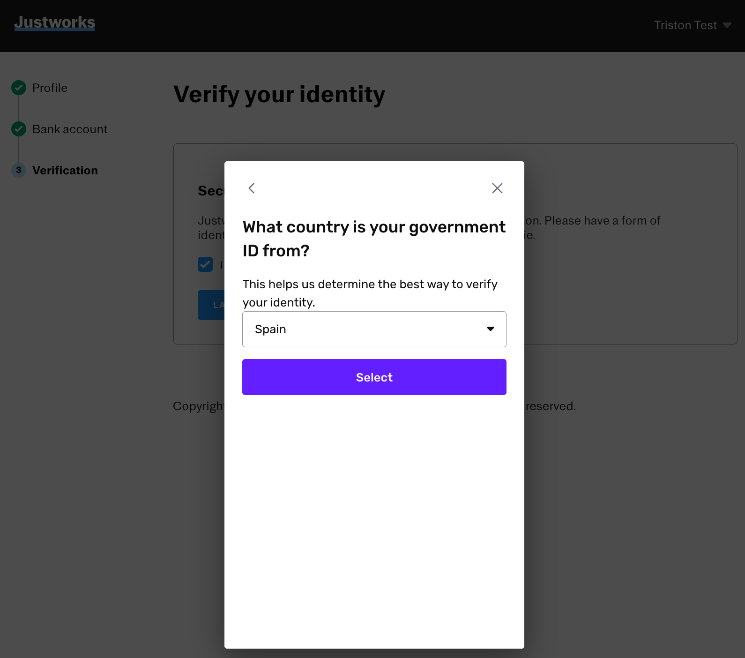Screen dimensions: 745x658
Task: Close the government ID country dialog
Action: [x=497, y=188]
